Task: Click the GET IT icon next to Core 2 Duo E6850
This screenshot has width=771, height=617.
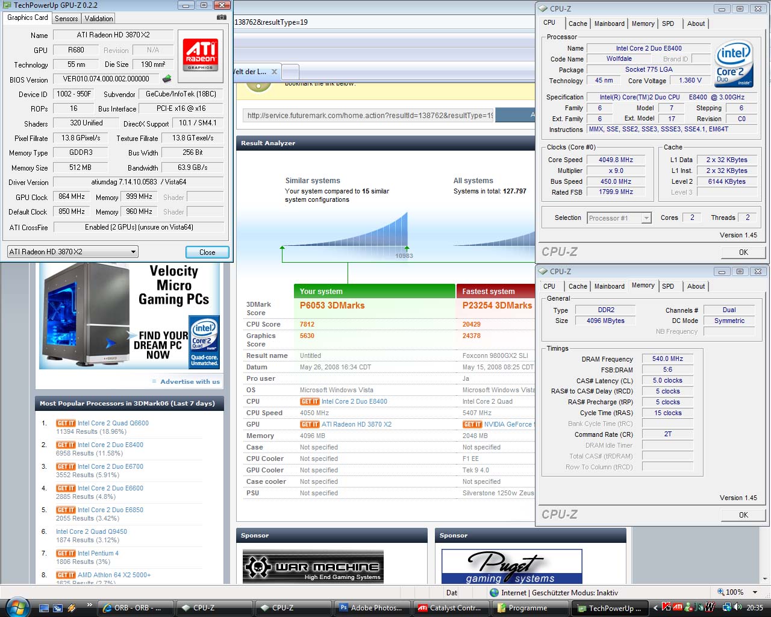Action: click(x=66, y=510)
